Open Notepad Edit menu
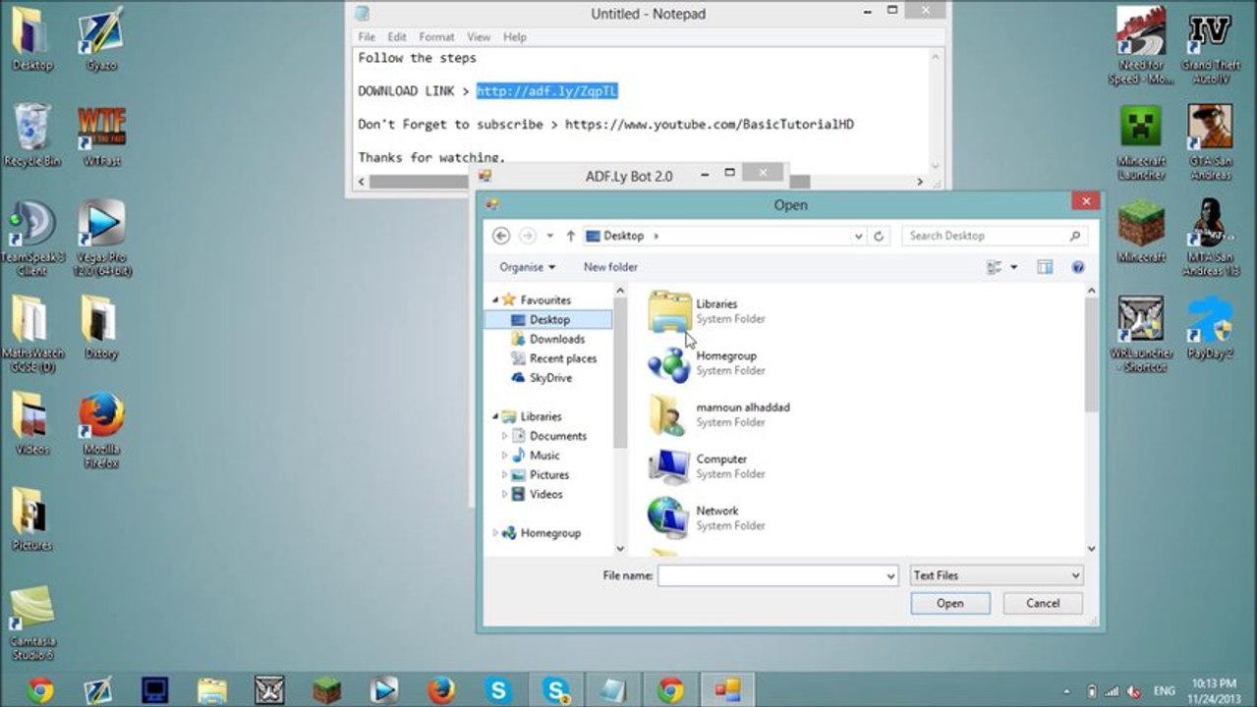The image size is (1257, 707). click(397, 37)
